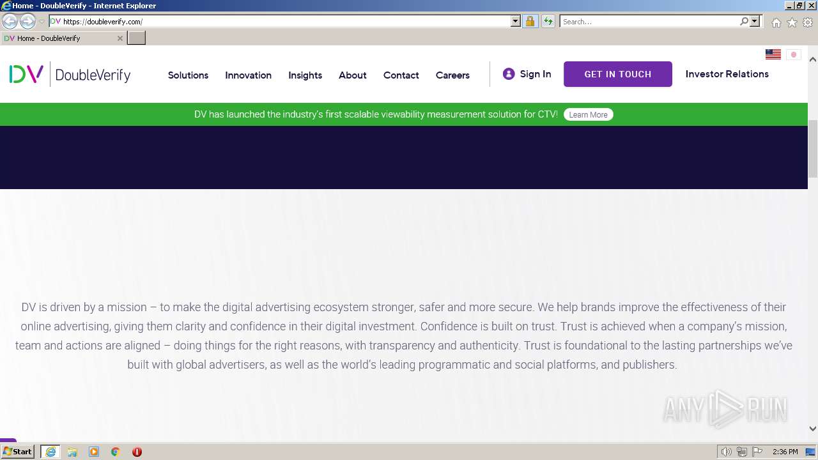Viewport: 818px width, 460px height.
Task: Expand the search provider dropdown arrow
Action: pyautogui.click(x=755, y=21)
